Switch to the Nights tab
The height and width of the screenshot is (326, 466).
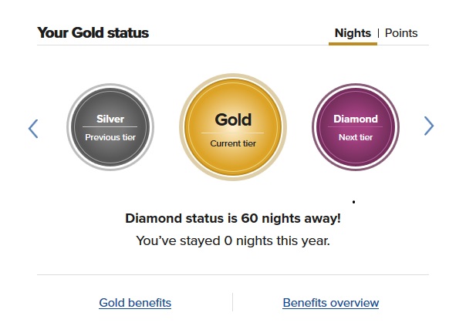353,33
